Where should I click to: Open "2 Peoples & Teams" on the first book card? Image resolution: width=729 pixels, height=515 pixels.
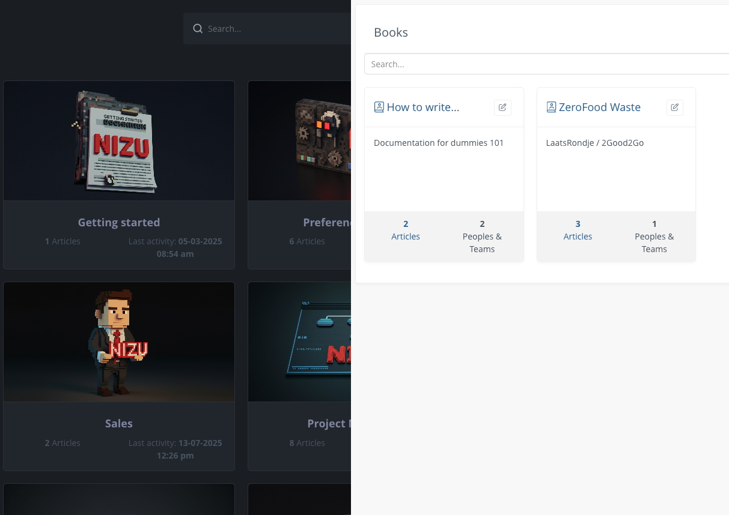coord(482,236)
